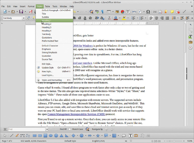Open the line spacing icon
The image size is (194, 143).
click(x=174, y=18)
